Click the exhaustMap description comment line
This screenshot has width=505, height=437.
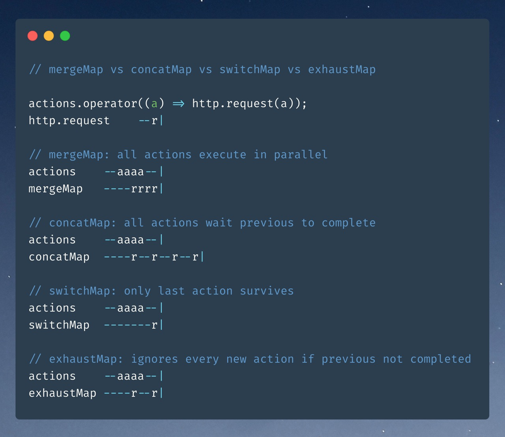(250, 359)
